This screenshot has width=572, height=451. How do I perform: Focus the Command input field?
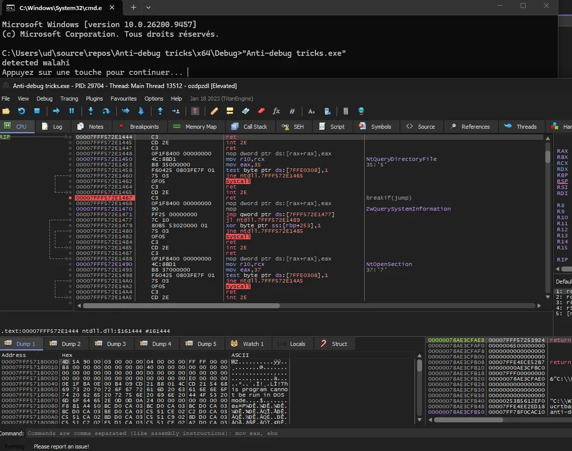point(299,433)
